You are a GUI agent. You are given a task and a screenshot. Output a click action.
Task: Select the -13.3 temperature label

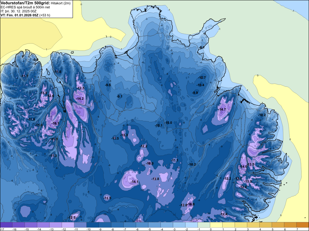124,135
